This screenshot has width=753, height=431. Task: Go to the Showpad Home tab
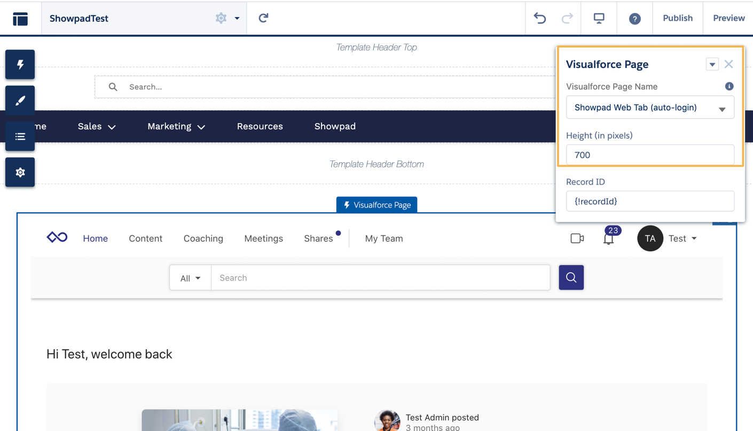click(x=95, y=238)
